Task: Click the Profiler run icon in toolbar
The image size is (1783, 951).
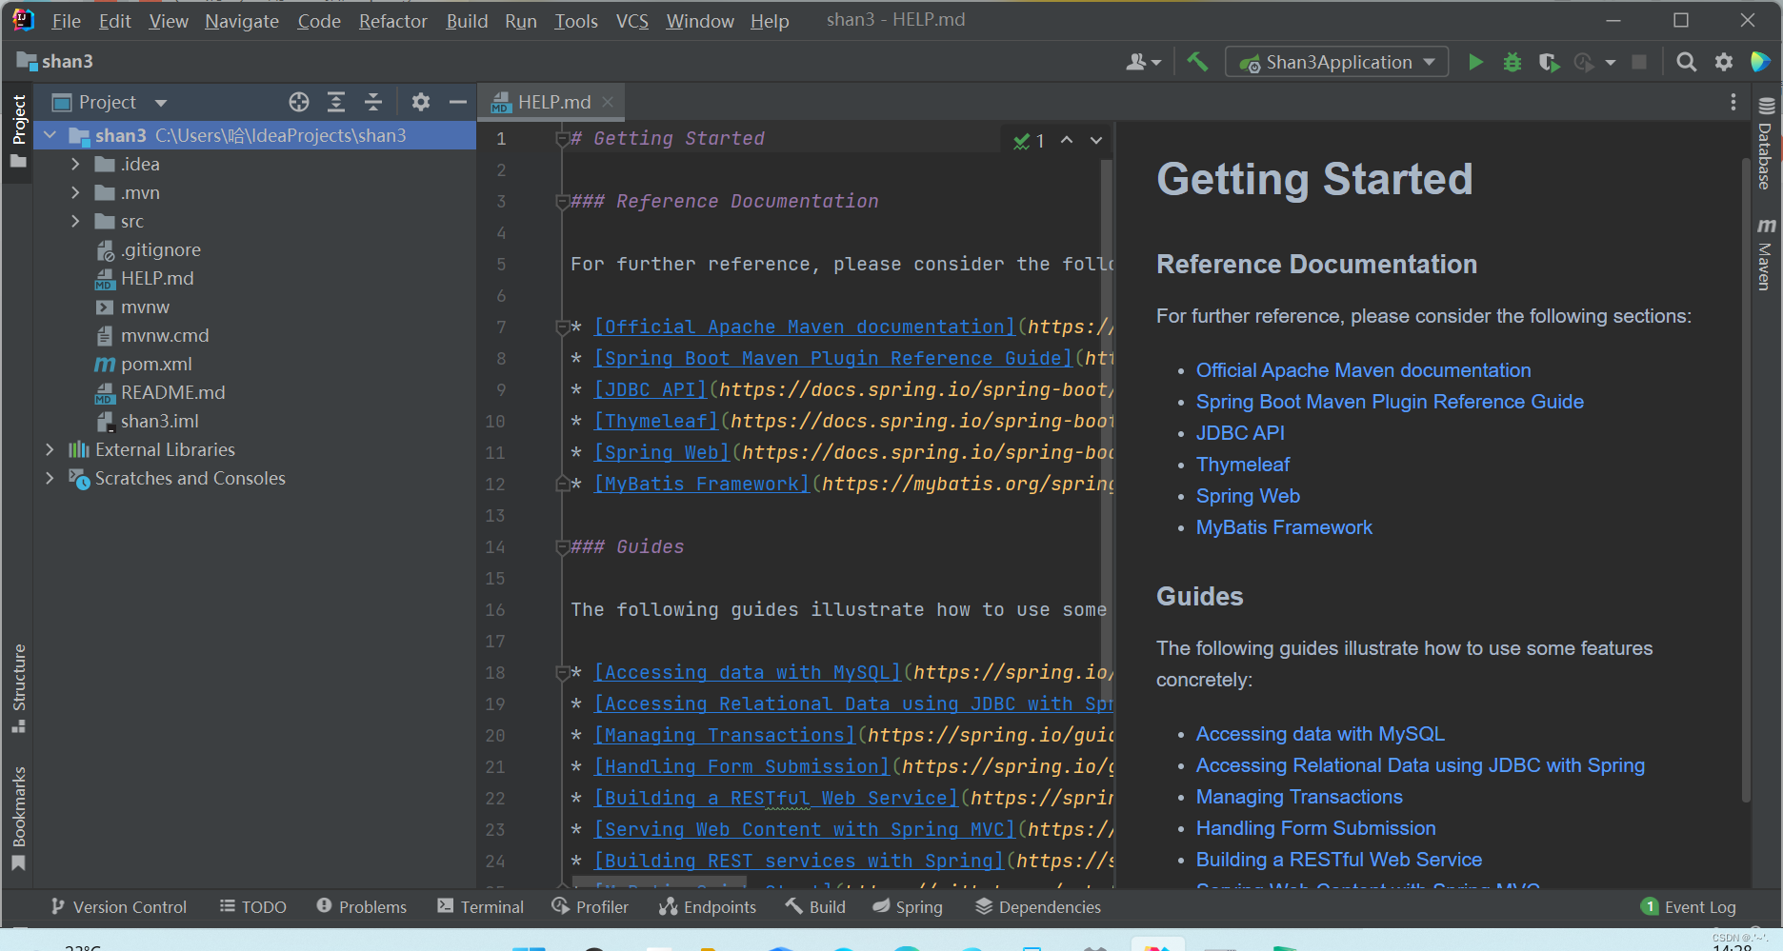Action: point(1584,62)
